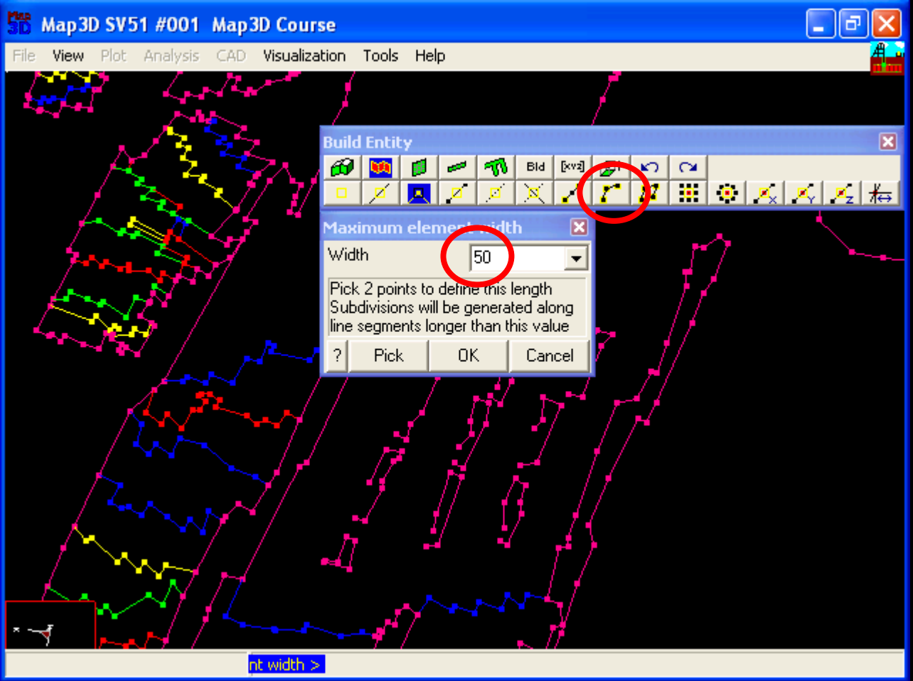Open the Tools menu
Viewport: 913px width, 681px height.
click(x=380, y=55)
